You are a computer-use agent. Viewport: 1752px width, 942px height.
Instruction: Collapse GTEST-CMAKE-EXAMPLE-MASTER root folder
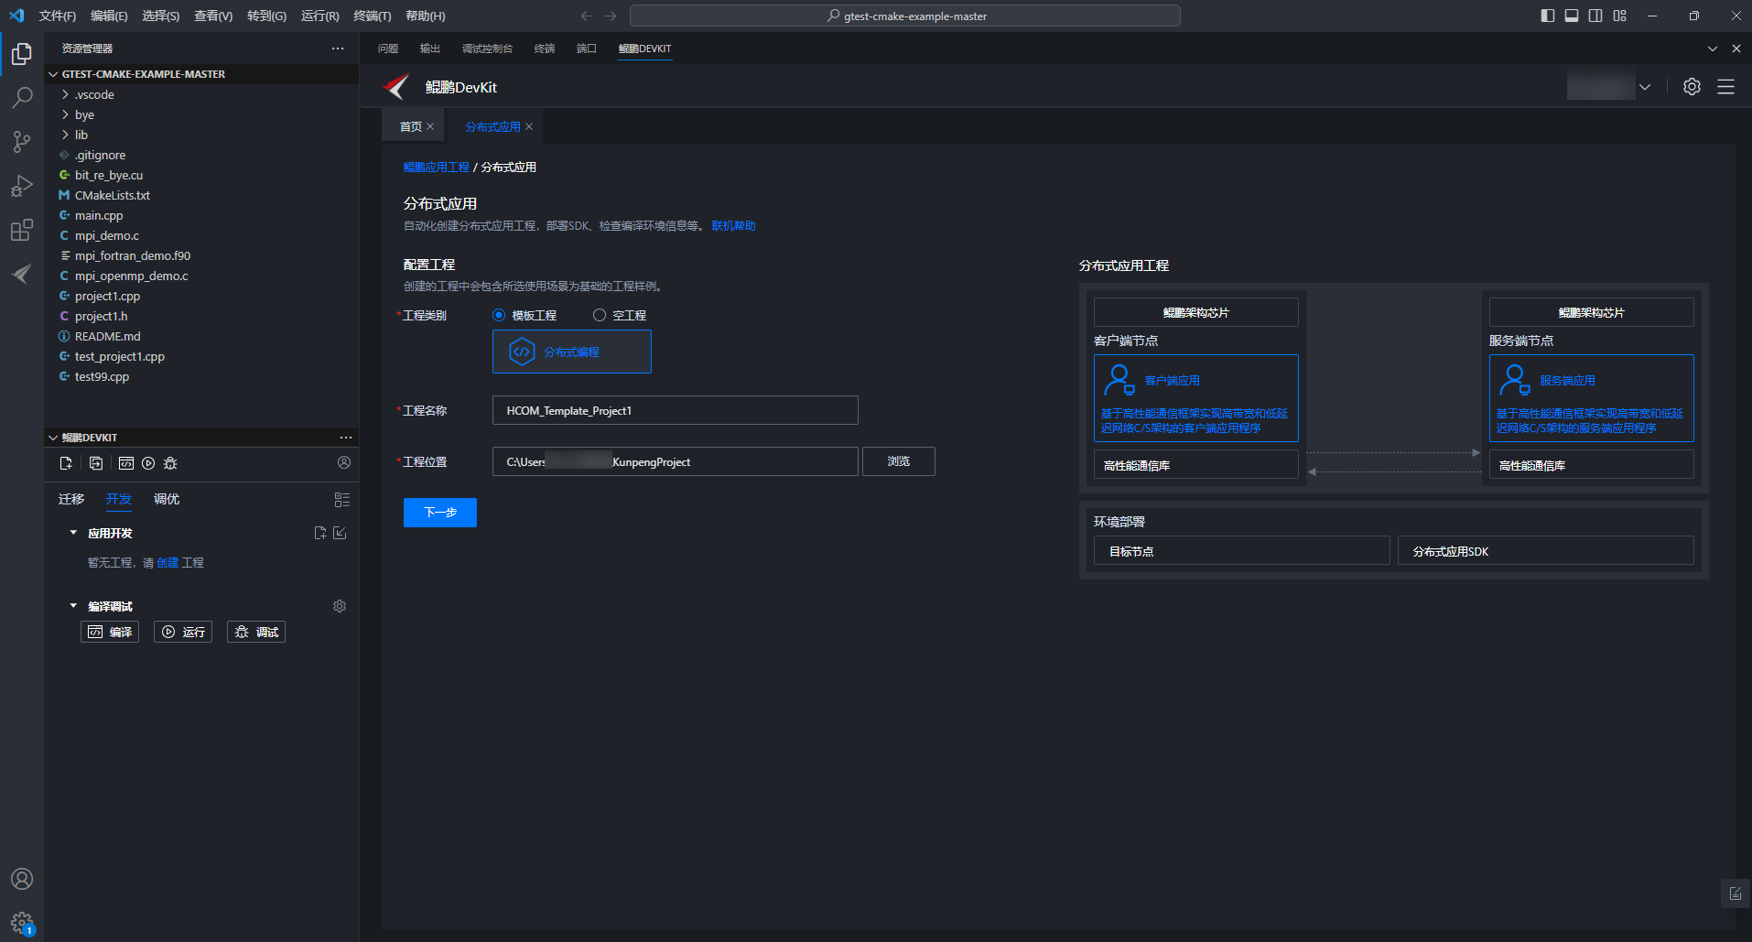tap(53, 74)
